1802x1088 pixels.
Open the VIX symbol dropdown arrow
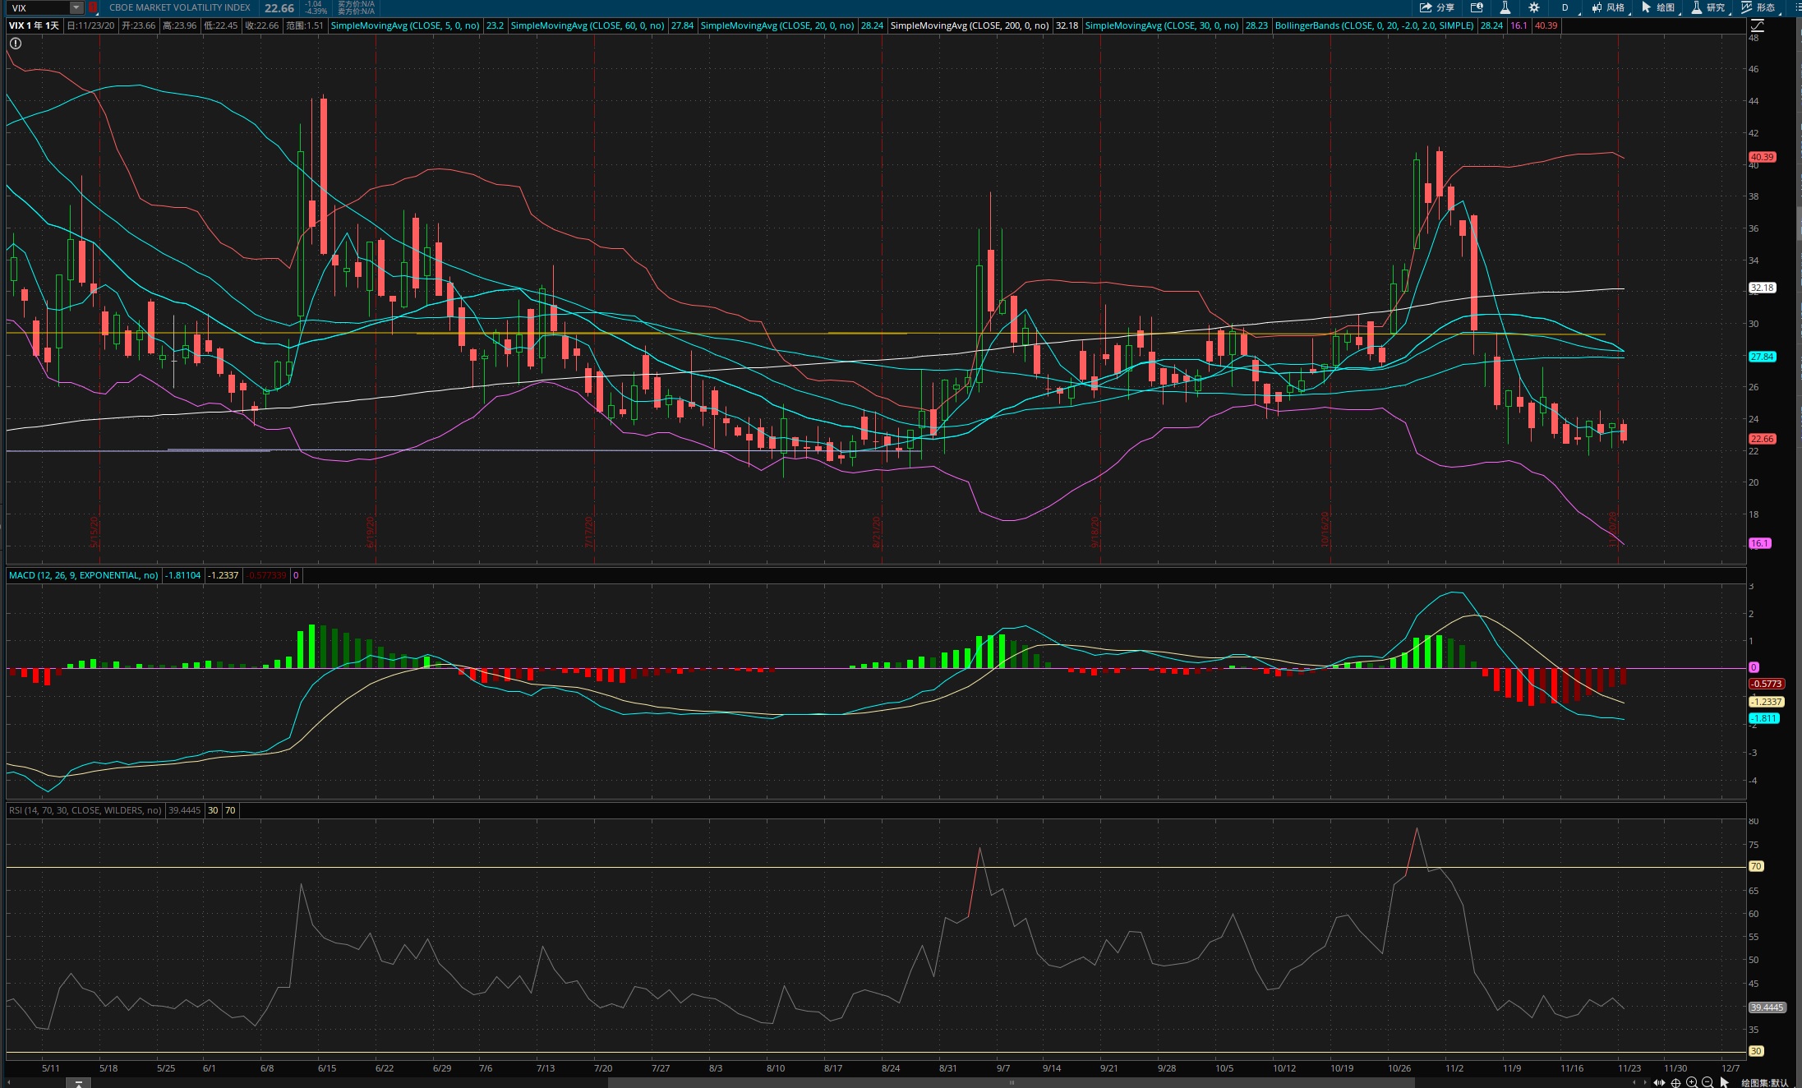76,7
